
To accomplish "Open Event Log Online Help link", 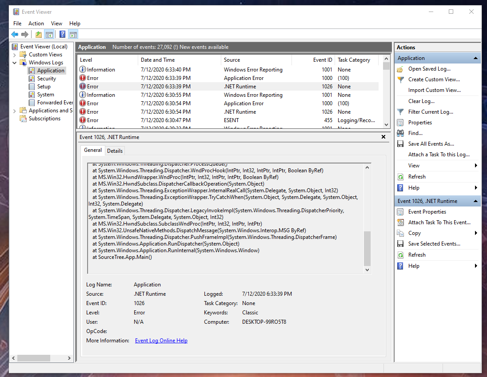I will point(161,341).
